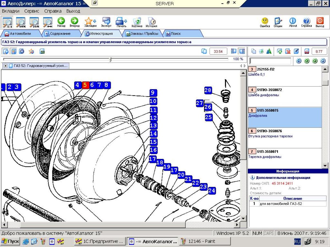Open the Справка menu in menu bar
Screen dimensions: 330x247
coord(53,11)
